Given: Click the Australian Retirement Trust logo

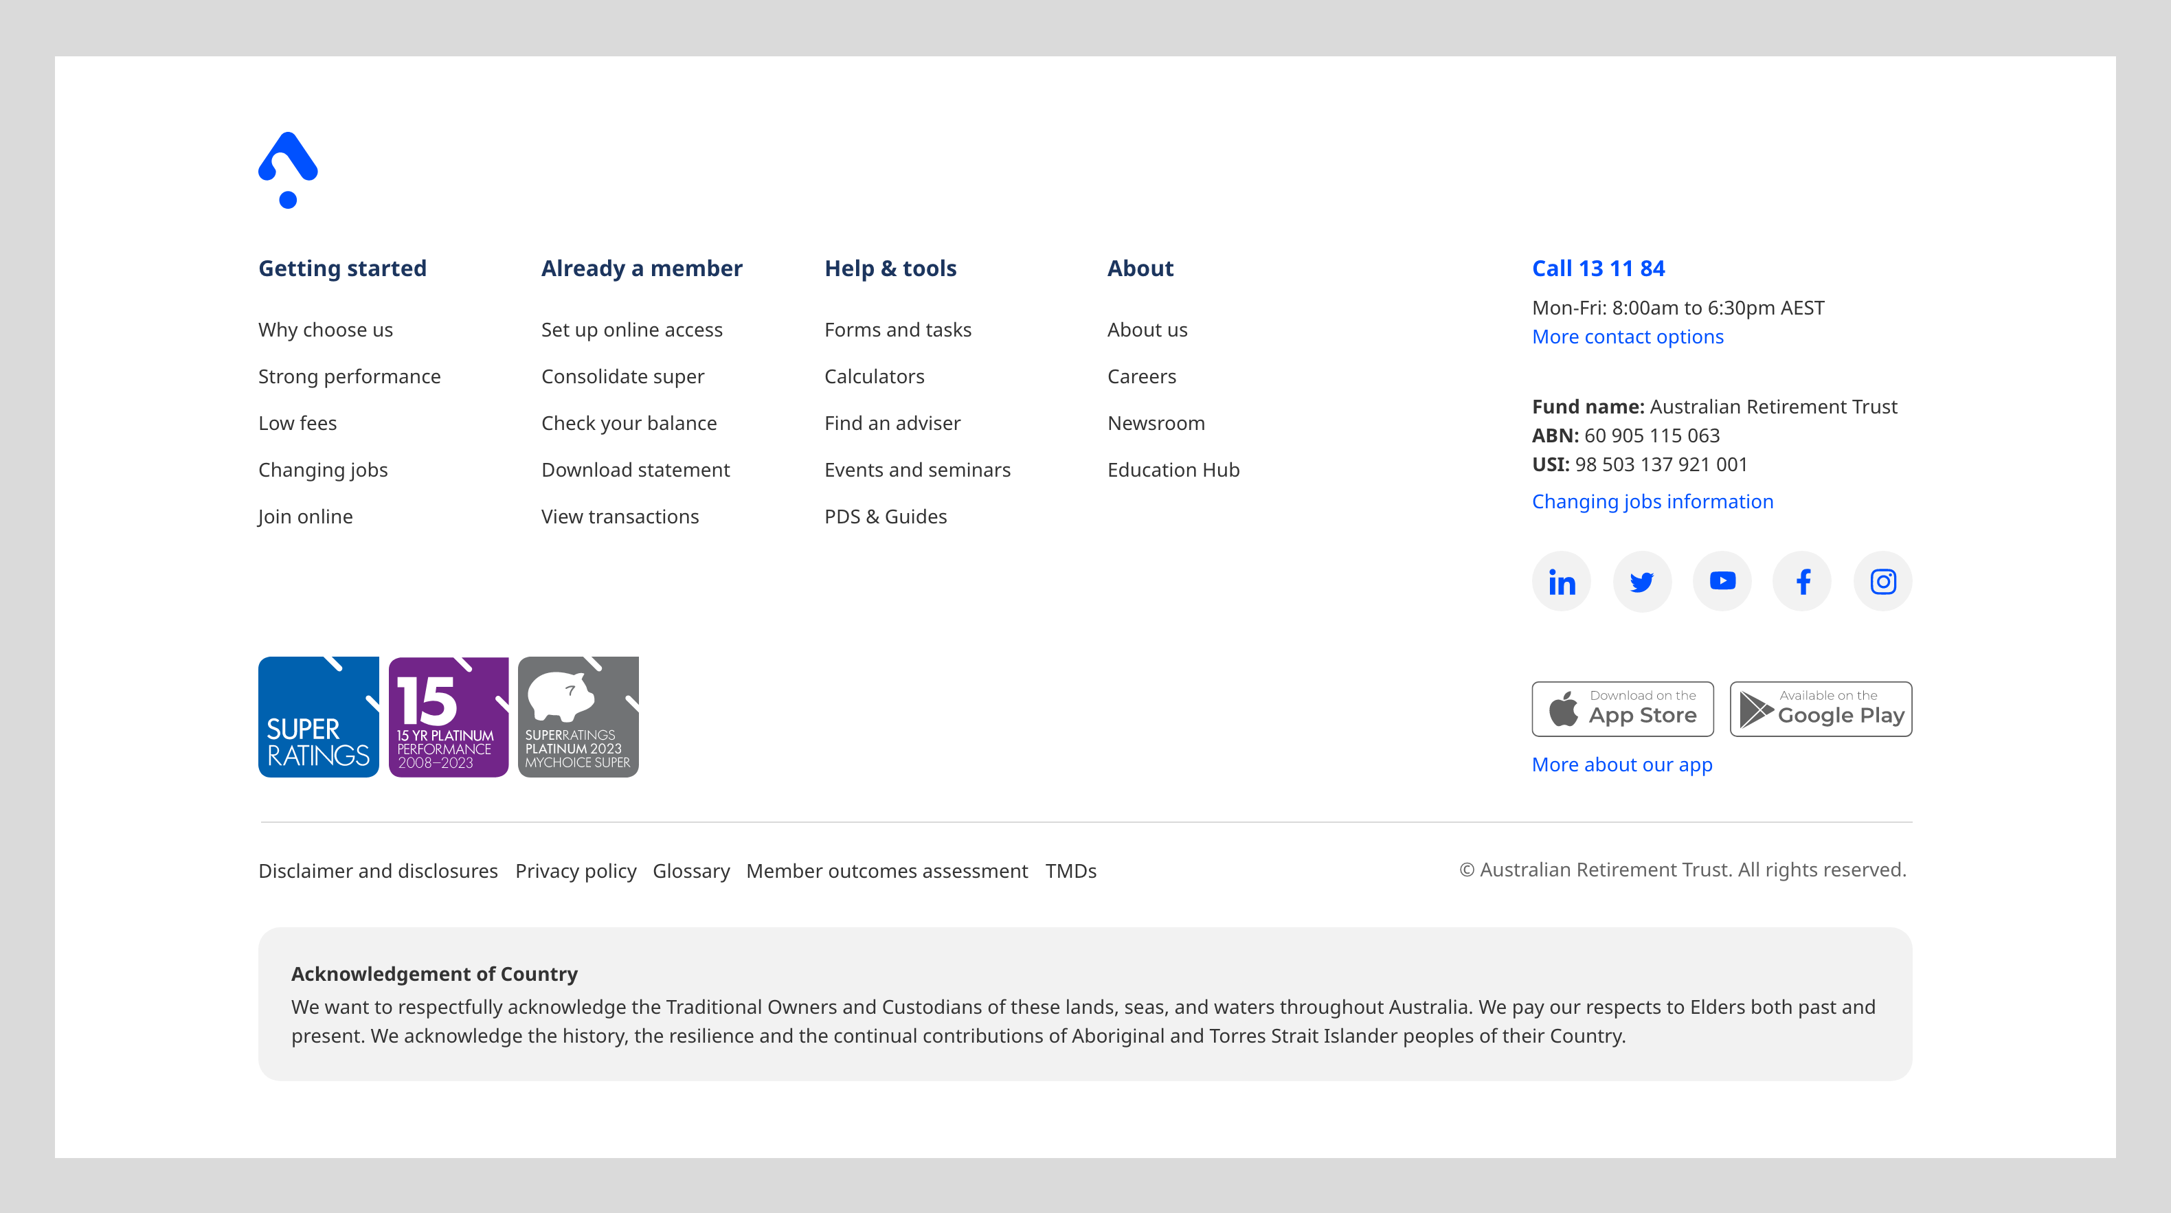Looking at the screenshot, I should [x=287, y=170].
